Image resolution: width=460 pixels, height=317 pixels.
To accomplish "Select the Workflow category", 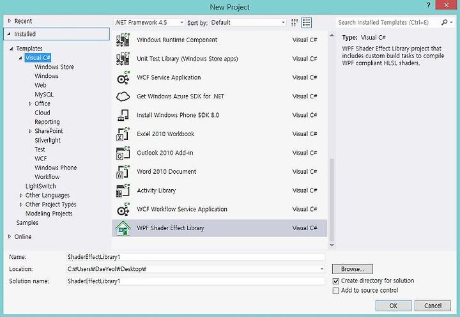I will (x=47, y=176).
